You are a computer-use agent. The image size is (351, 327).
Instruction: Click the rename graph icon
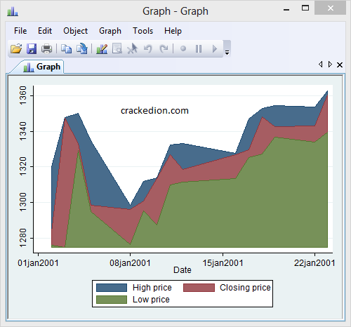82,48
